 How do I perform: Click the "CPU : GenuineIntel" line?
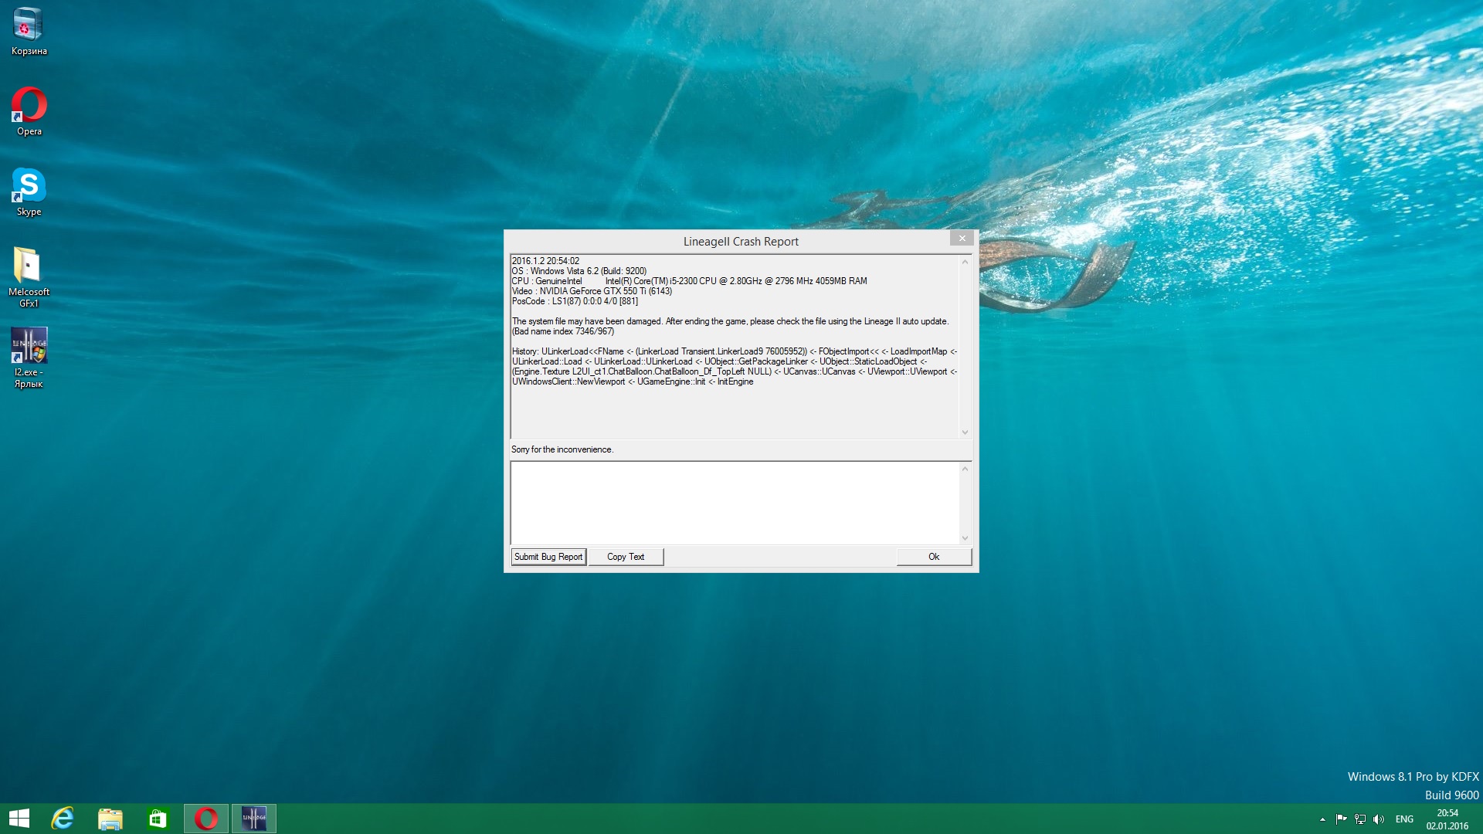click(689, 281)
